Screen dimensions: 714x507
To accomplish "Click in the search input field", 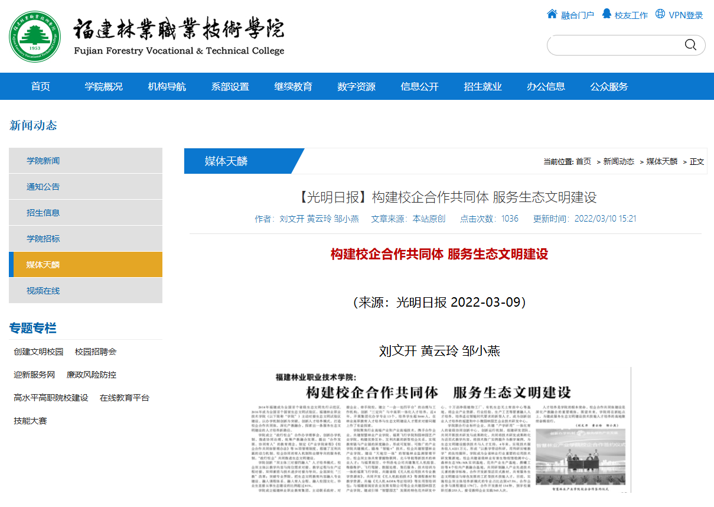I will 614,45.
